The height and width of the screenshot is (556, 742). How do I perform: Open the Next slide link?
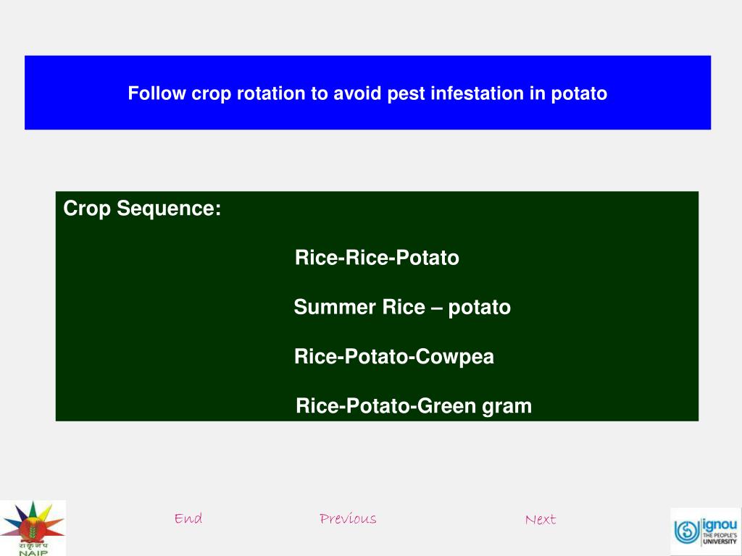541,519
